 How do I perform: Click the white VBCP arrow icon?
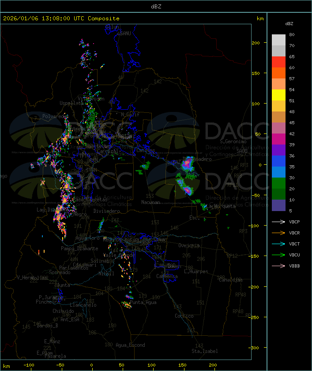coord(278,222)
